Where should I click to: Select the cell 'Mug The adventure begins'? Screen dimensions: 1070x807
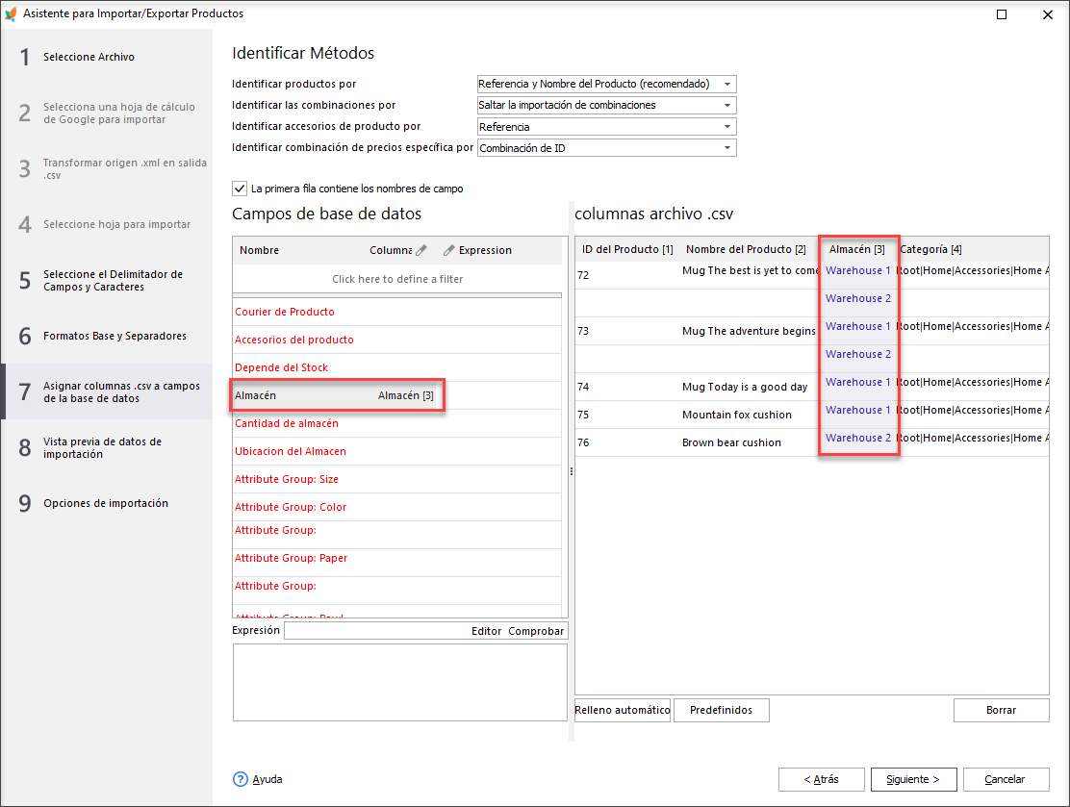[x=749, y=331]
